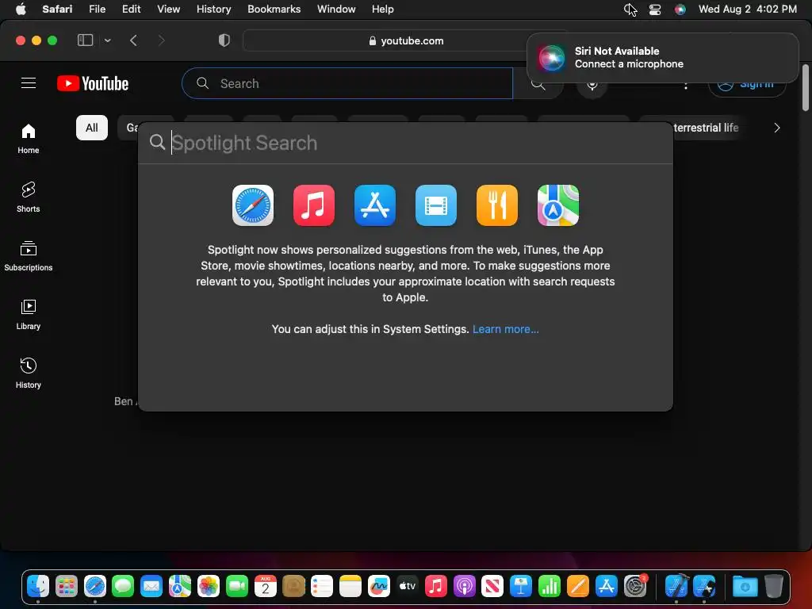Open YouTube hamburger guide menu

pos(29,82)
